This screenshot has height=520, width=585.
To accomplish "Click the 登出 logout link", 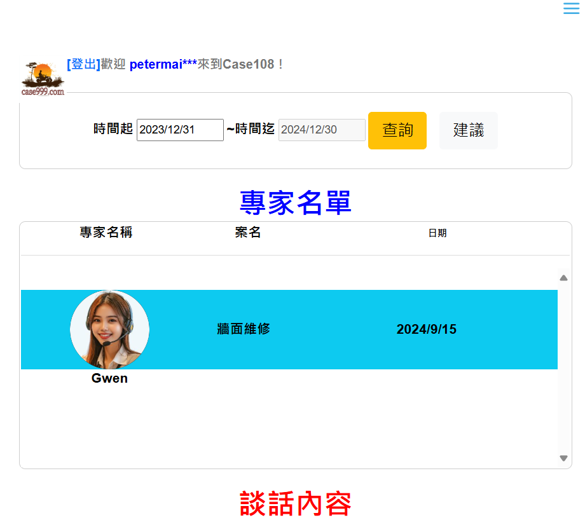I will (83, 64).
